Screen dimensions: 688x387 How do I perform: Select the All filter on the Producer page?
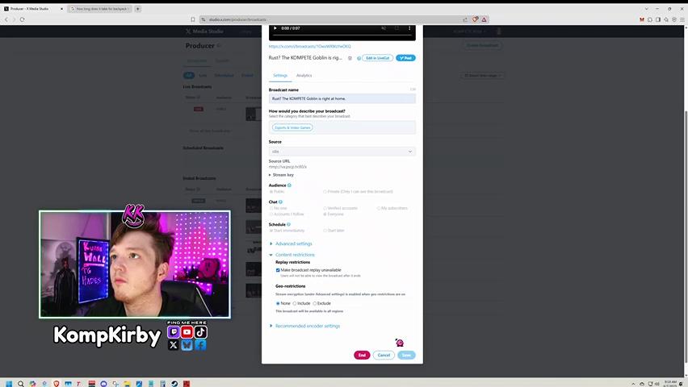189,75
